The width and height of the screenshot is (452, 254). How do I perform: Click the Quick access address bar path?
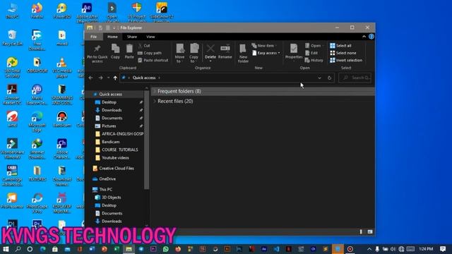[x=144, y=78]
